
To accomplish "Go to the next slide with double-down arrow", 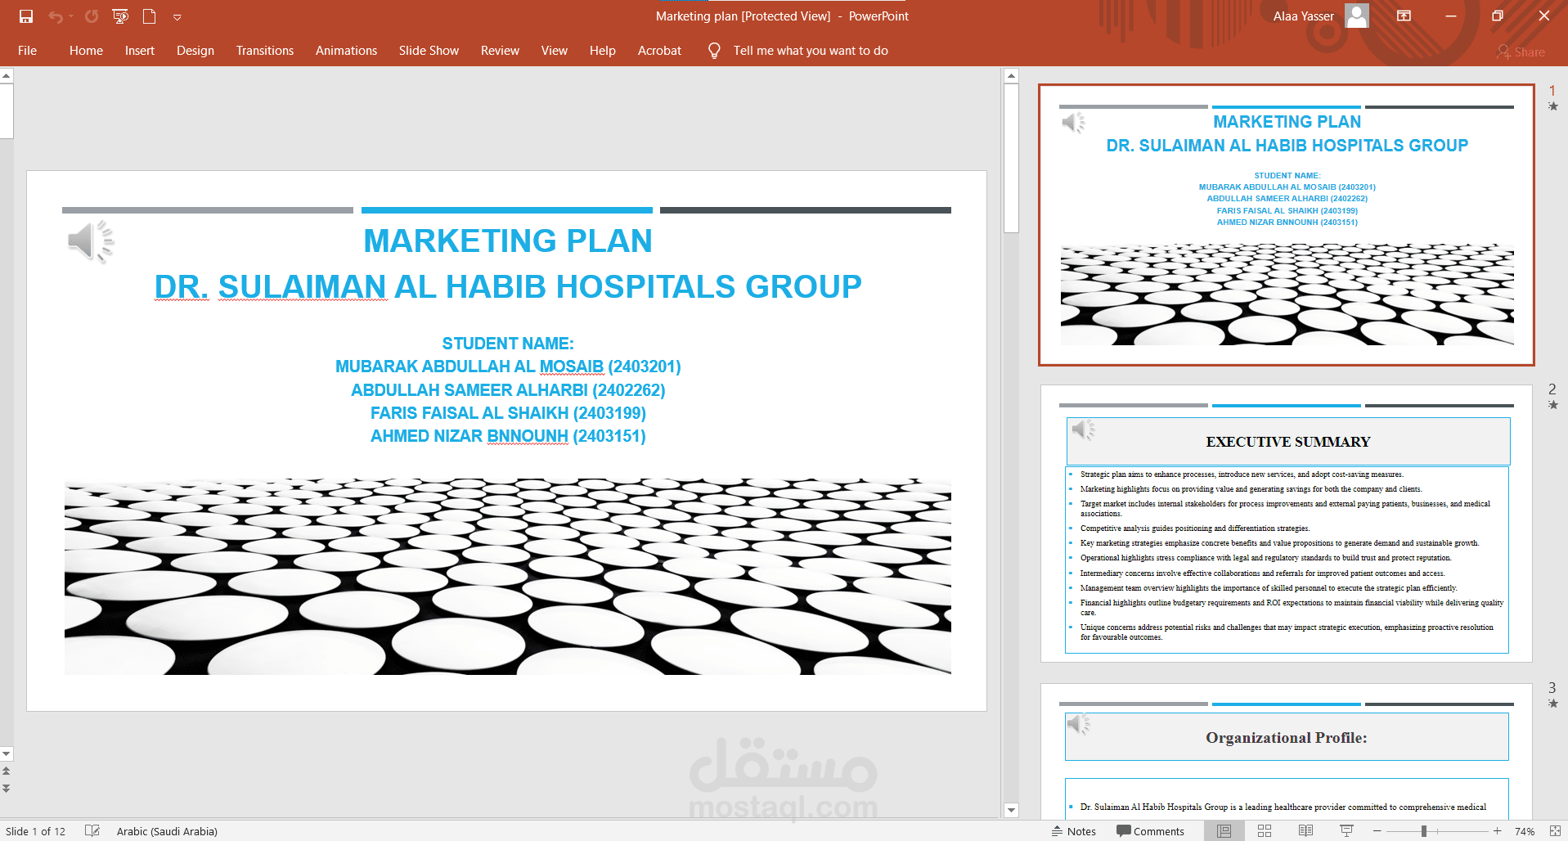I will pyautogui.click(x=7, y=789).
